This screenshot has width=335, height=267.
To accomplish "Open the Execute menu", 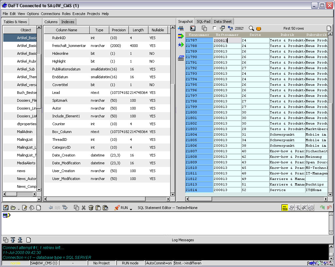I will pos(79,14).
